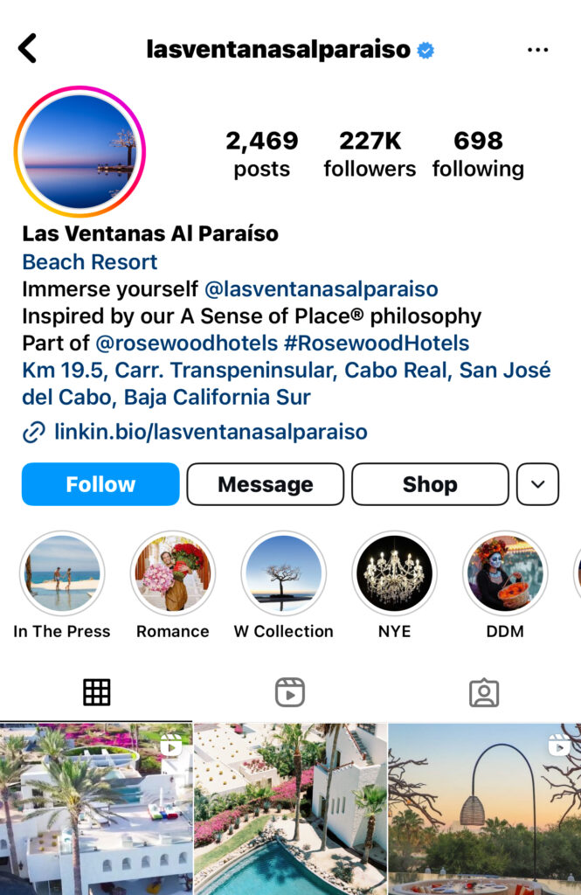Open the DDM story highlight
This screenshot has width=581, height=895.
[505, 573]
